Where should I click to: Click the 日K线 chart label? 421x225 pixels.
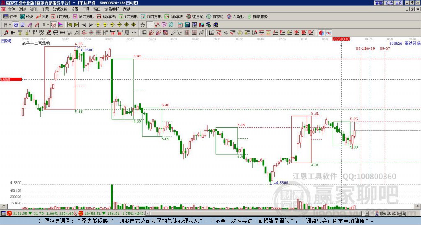coord(6,41)
